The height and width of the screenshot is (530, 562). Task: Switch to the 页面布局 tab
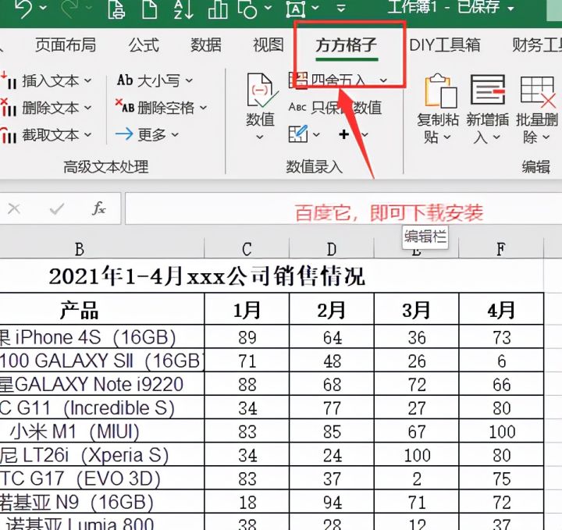point(66,45)
